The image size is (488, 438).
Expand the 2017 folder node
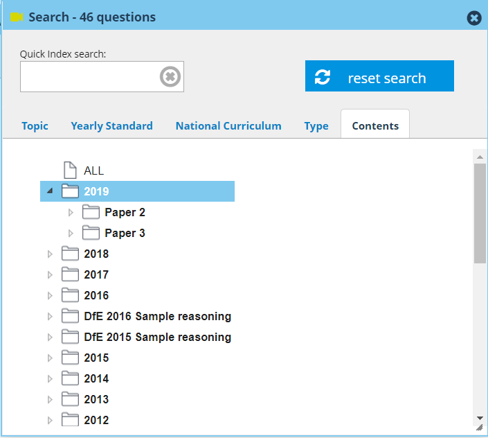pyautogui.click(x=49, y=274)
